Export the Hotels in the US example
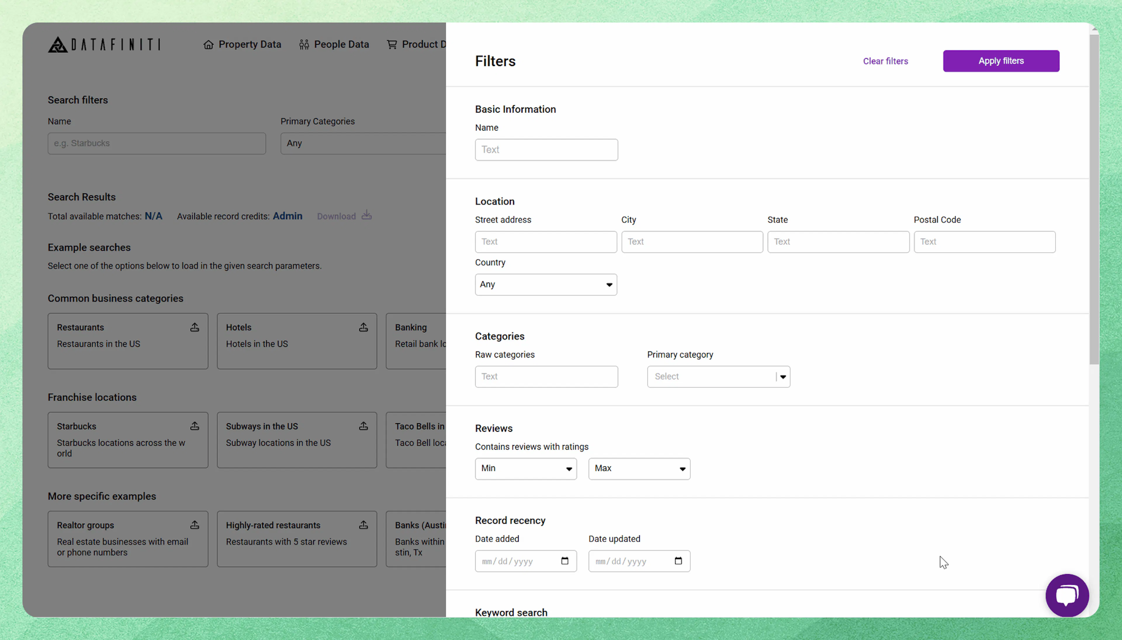1122x640 pixels. 363,327
